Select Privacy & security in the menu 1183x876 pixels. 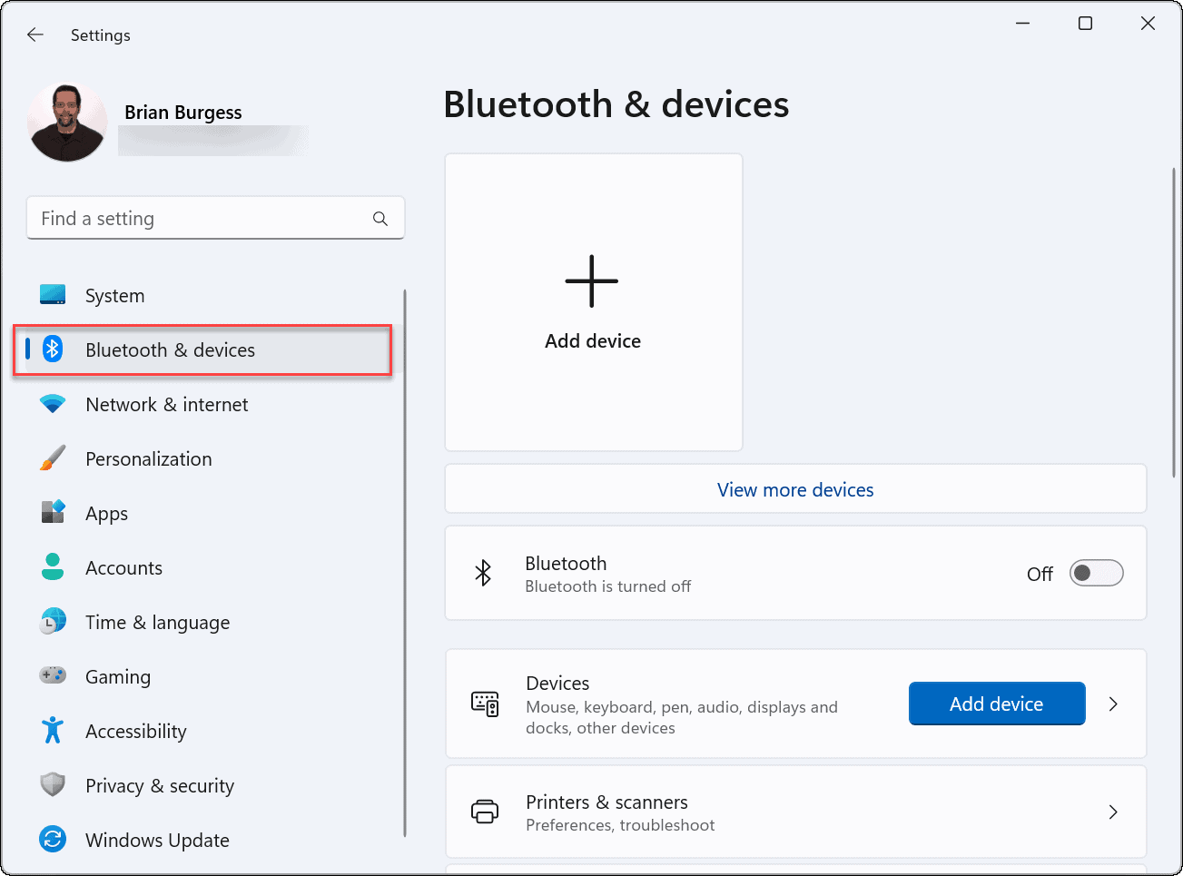(x=160, y=785)
